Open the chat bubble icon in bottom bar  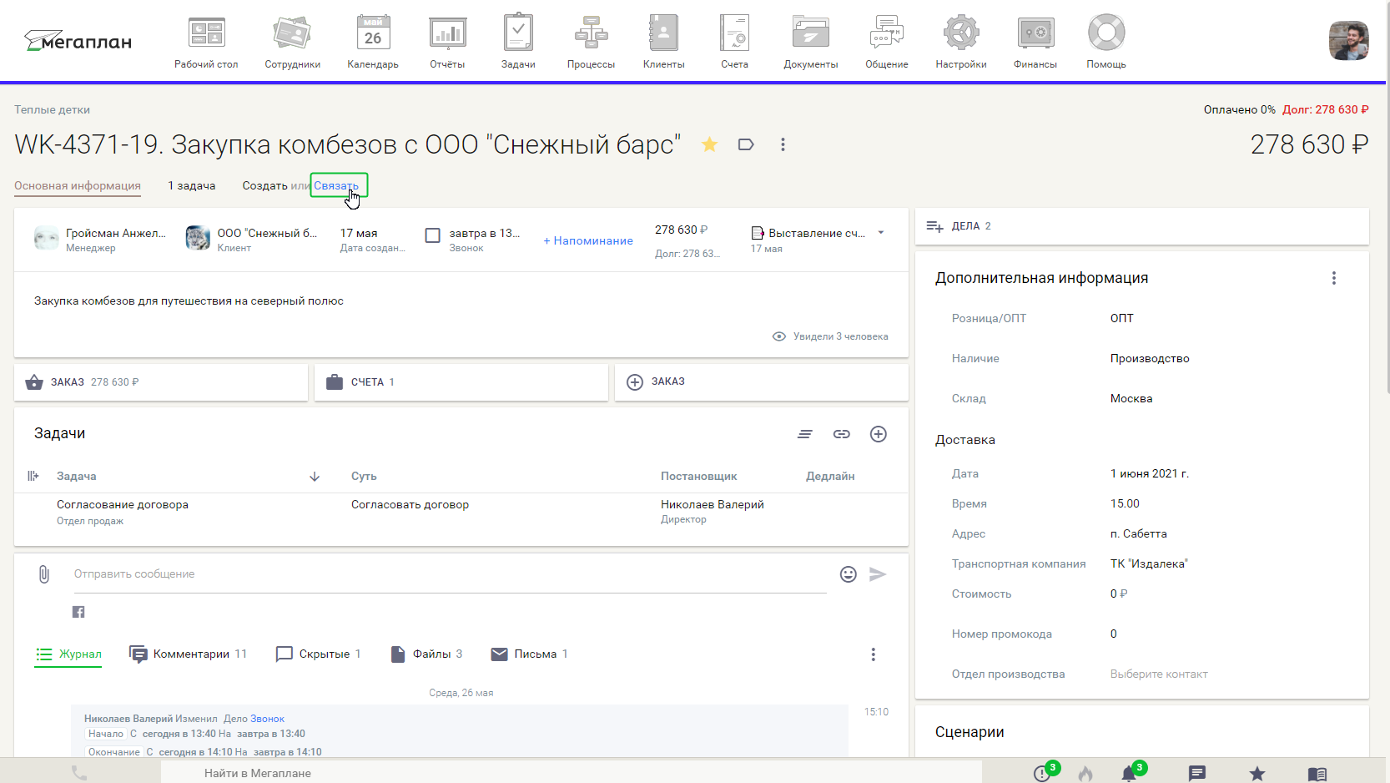(x=1197, y=774)
